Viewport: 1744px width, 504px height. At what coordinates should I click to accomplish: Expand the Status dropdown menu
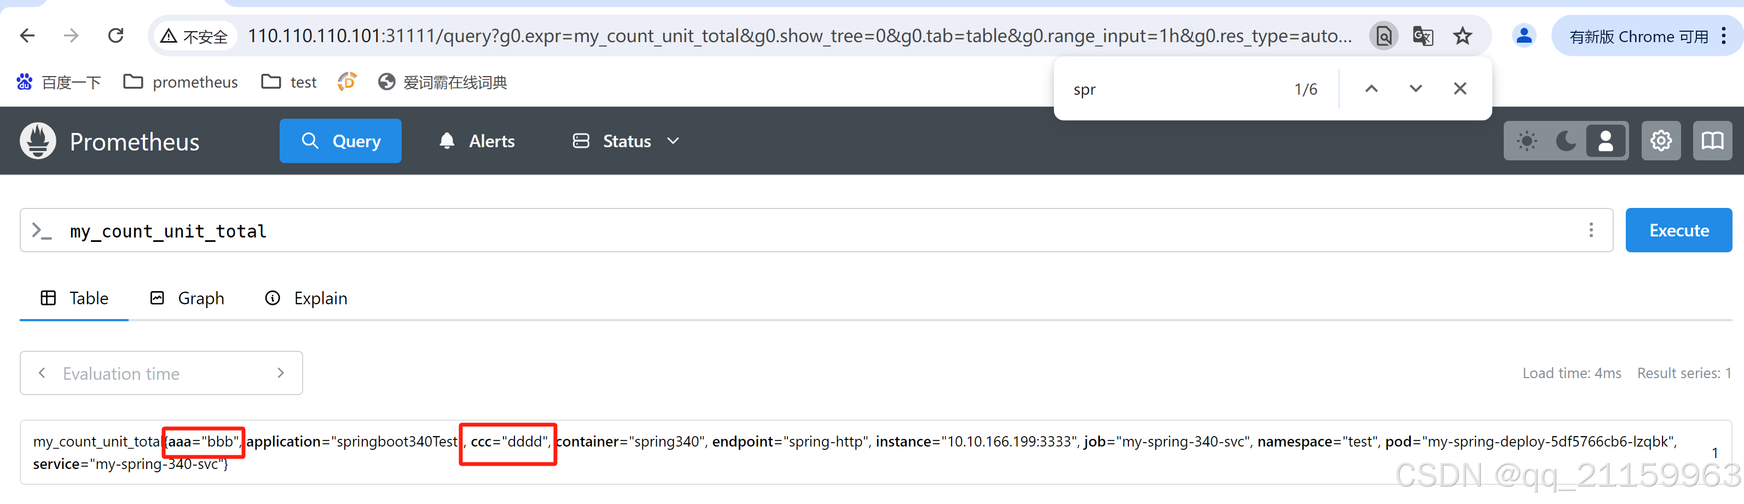coord(625,141)
